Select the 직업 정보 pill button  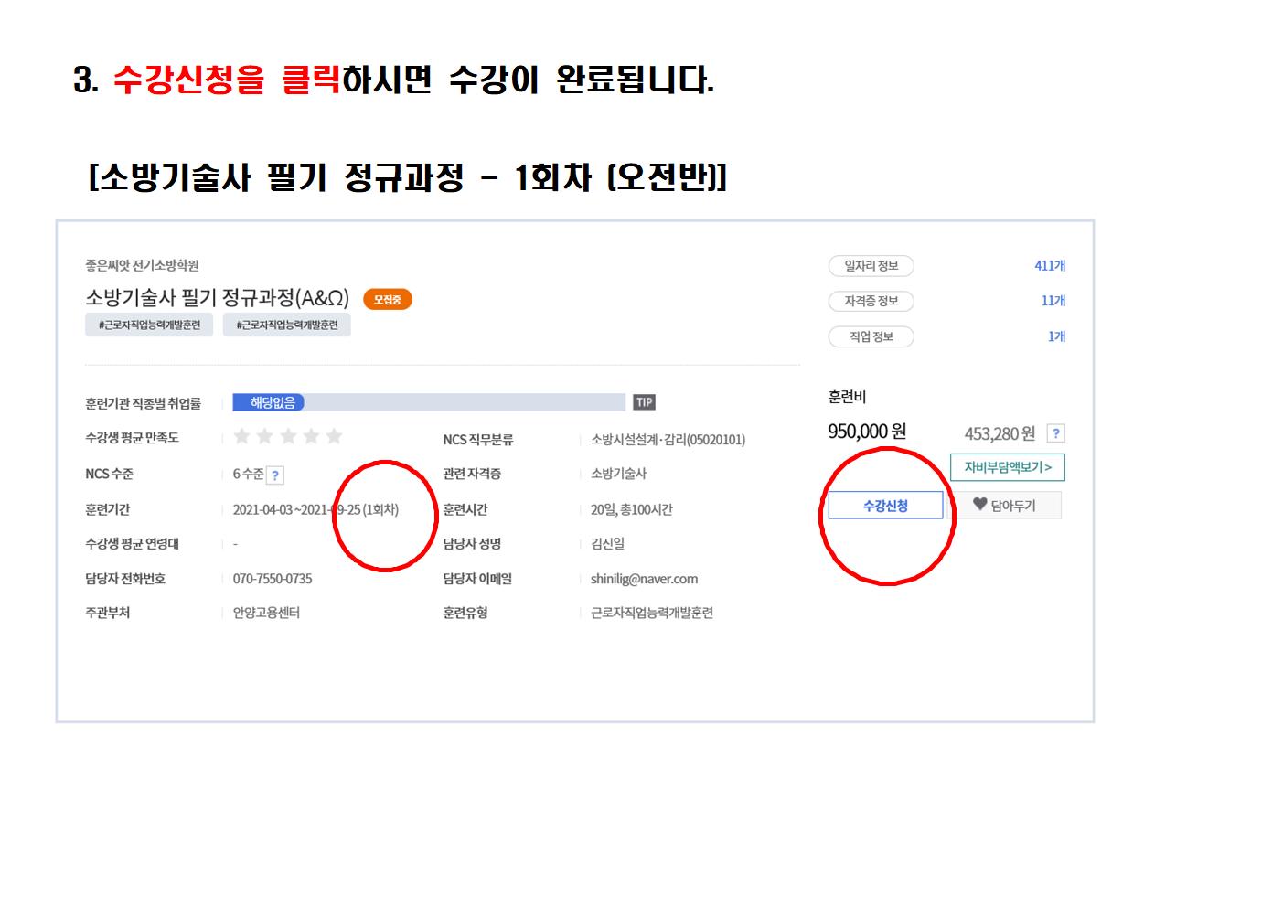click(871, 336)
